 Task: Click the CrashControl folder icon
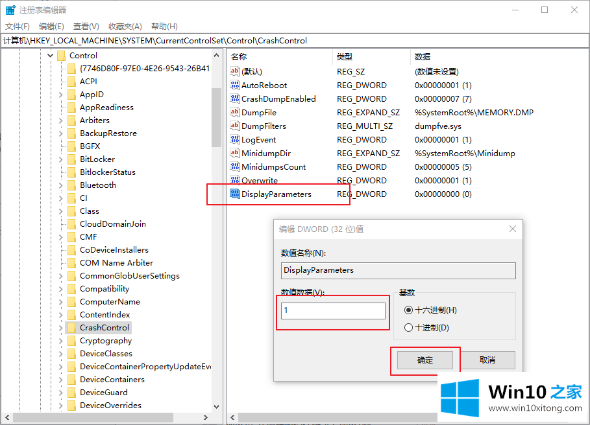point(71,328)
